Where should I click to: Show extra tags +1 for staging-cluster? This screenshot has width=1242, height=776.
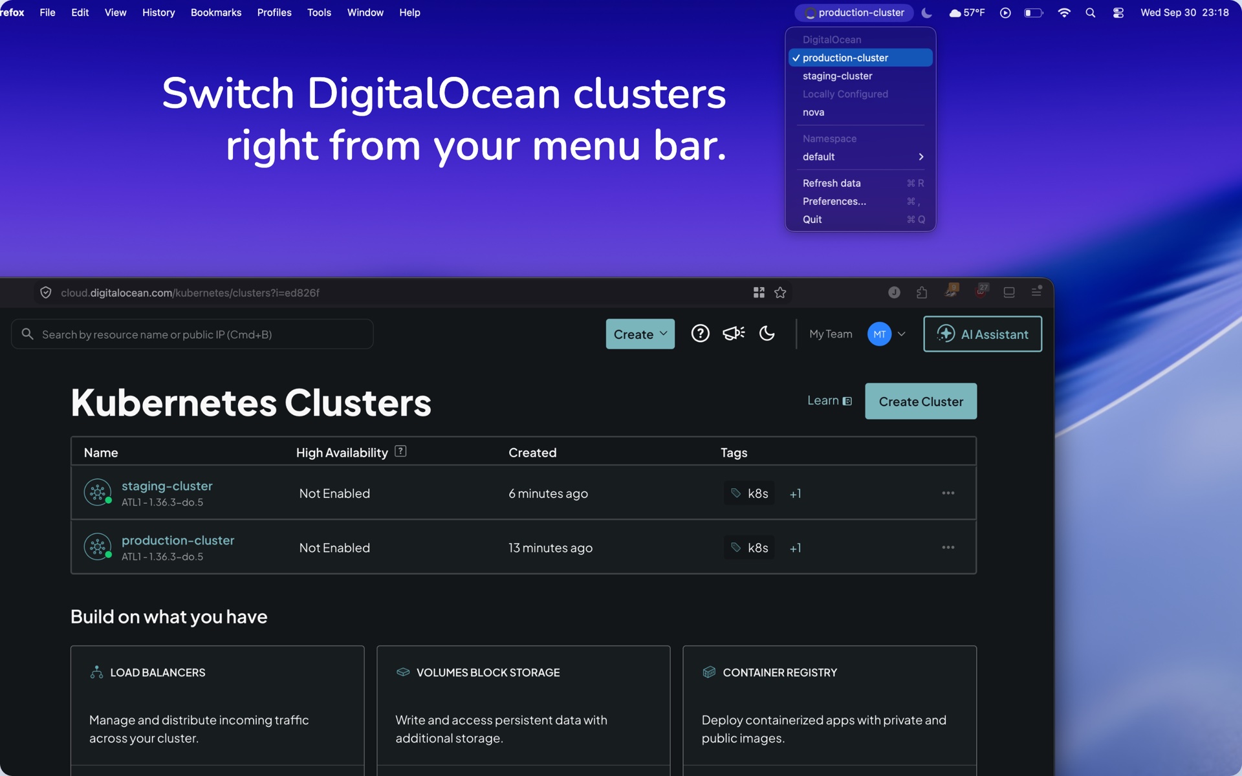(x=795, y=494)
